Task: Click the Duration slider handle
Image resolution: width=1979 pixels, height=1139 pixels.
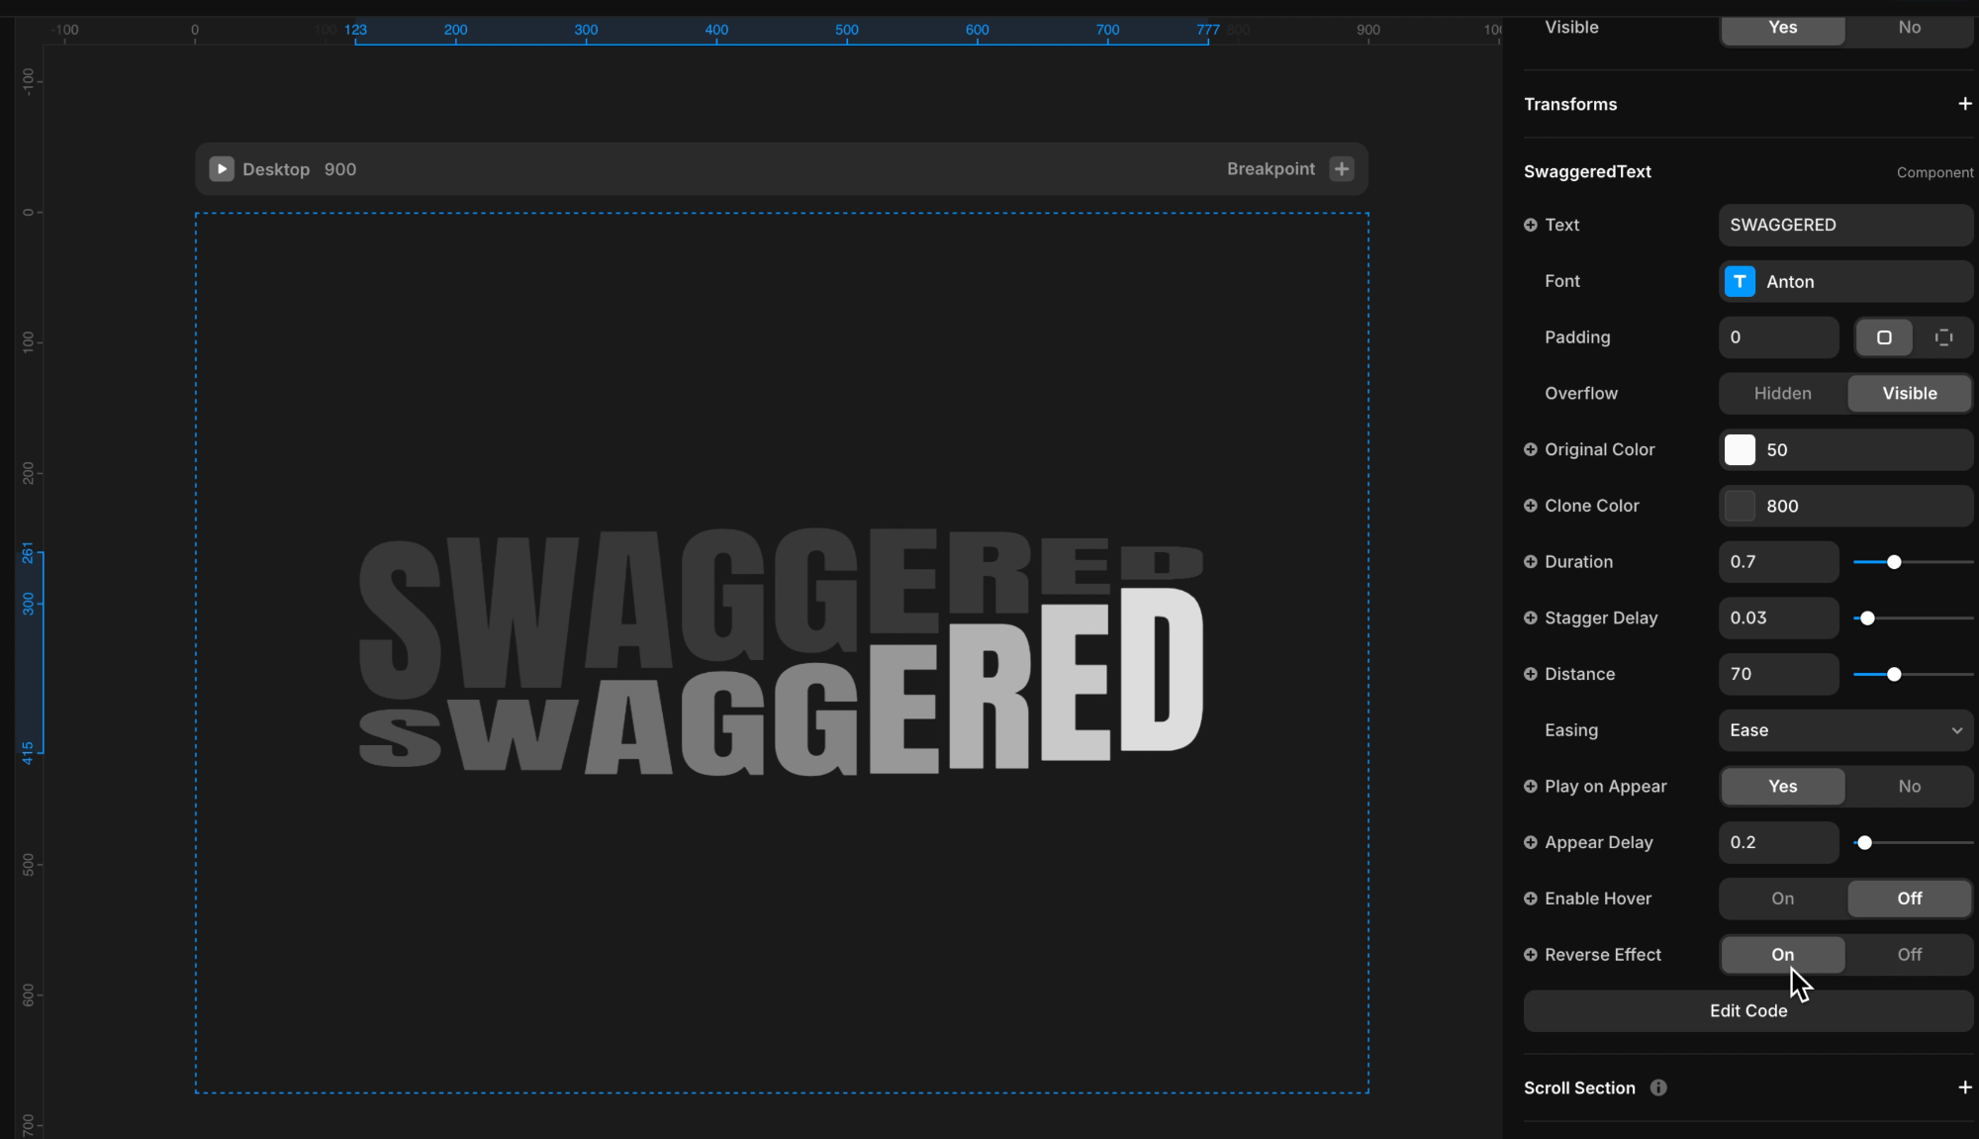Action: [1894, 562]
